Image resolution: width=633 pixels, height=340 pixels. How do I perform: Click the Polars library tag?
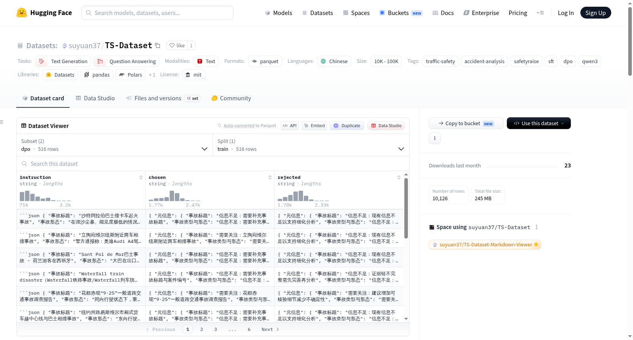click(x=131, y=75)
